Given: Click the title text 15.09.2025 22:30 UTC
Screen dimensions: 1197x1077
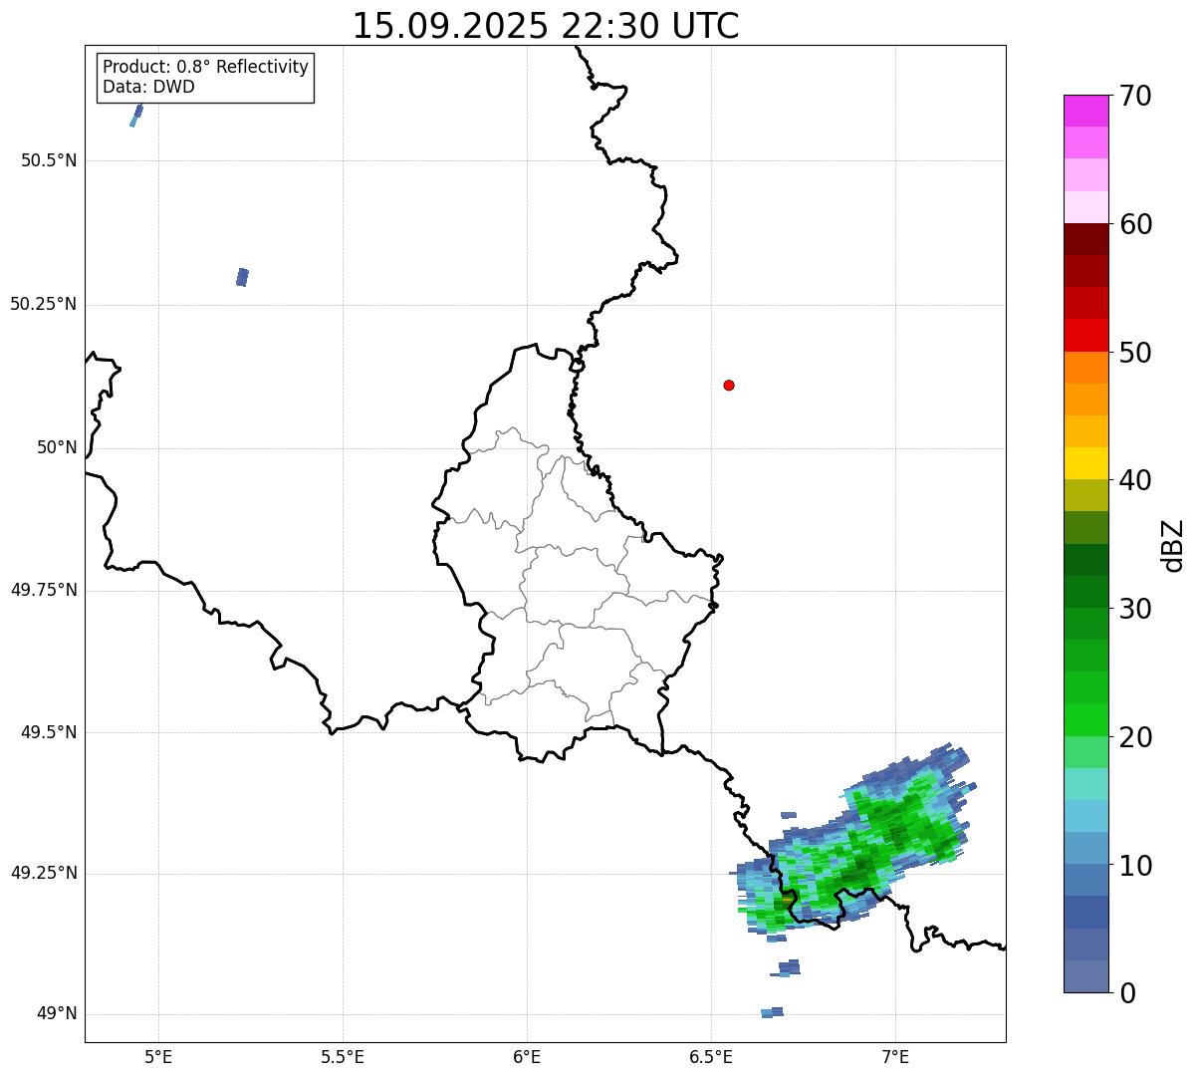Looking at the screenshot, I should 546,26.
